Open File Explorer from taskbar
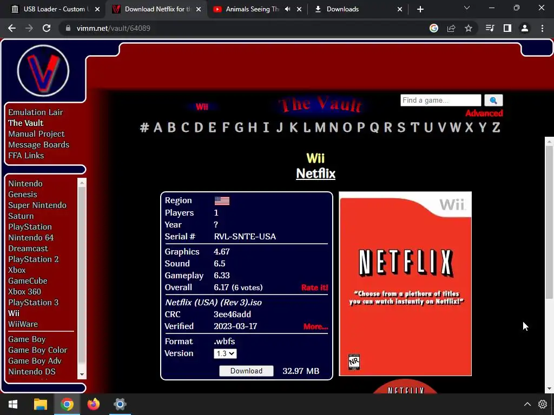Viewport: 554px width, 415px height. (40, 404)
